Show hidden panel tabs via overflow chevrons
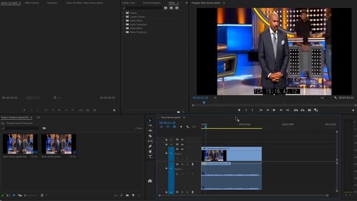This screenshot has width=357, height=201. coord(186,3)
